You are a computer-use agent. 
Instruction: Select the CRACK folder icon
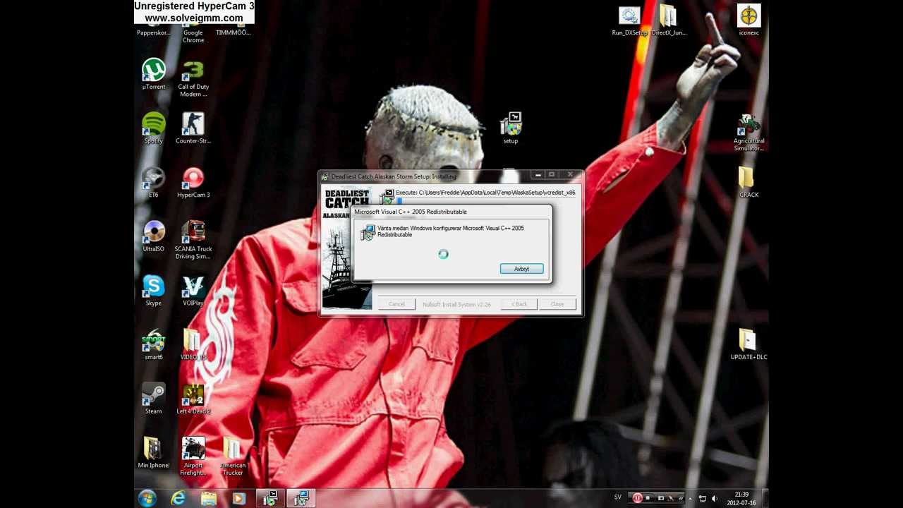pyautogui.click(x=749, y=183)
